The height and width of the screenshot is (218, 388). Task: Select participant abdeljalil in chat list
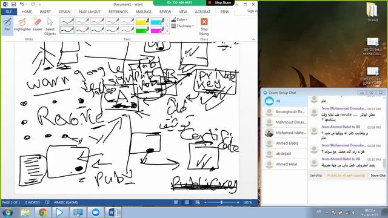coord(285,153)
